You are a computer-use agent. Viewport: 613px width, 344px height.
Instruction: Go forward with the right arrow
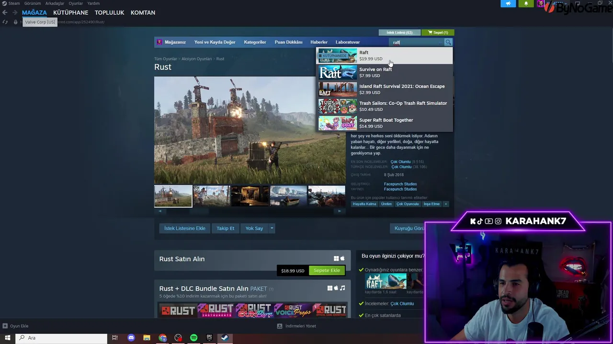coord(15,12)
